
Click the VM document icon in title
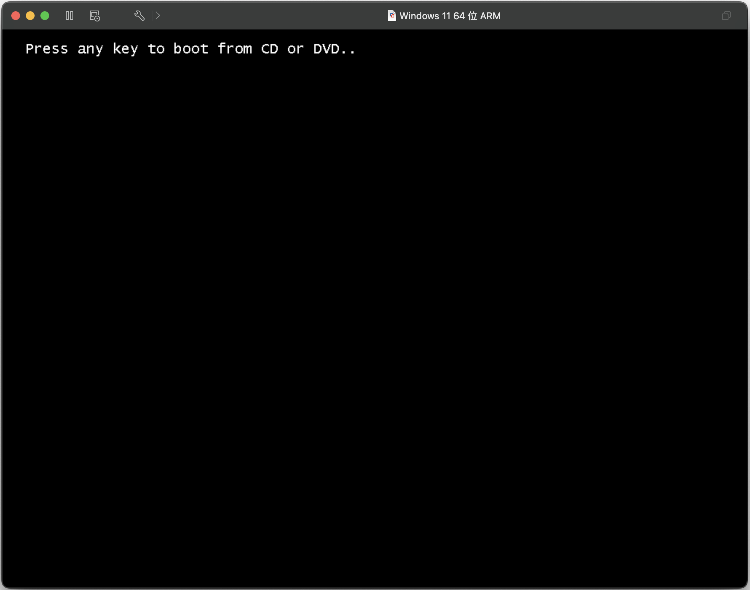[x=392, y=16]
